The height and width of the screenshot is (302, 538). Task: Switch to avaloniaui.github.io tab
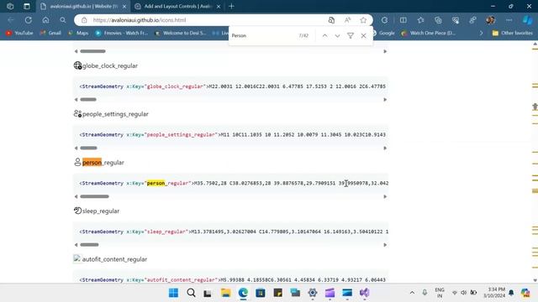point(83,6)
